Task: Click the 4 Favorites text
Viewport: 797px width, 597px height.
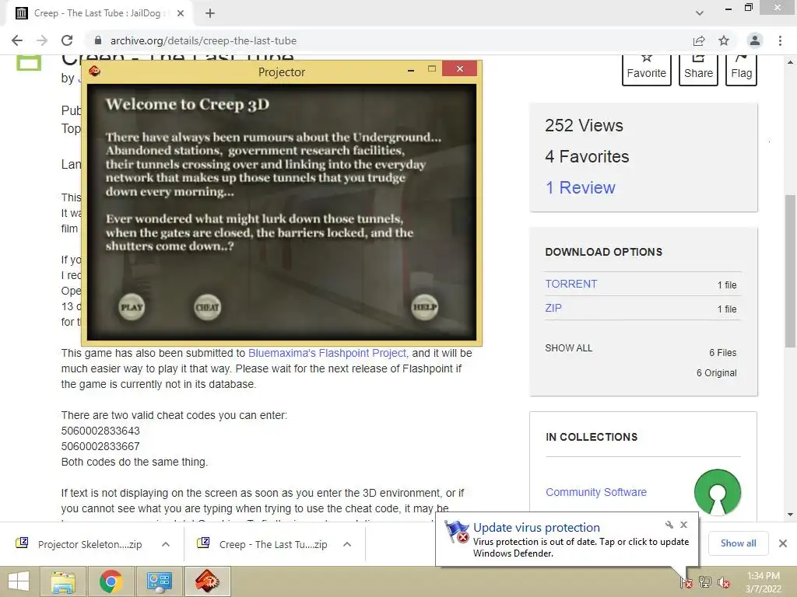Action: point(587,156)
